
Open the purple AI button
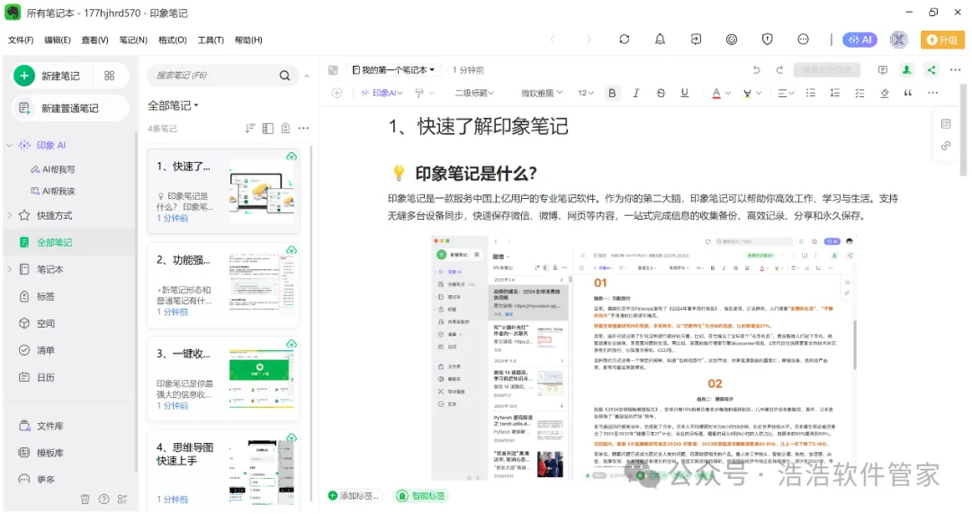click(859, 40)
